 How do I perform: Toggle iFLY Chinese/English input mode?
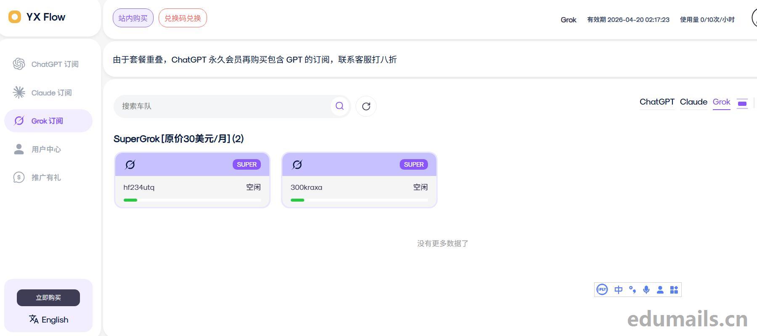point(618,290)
